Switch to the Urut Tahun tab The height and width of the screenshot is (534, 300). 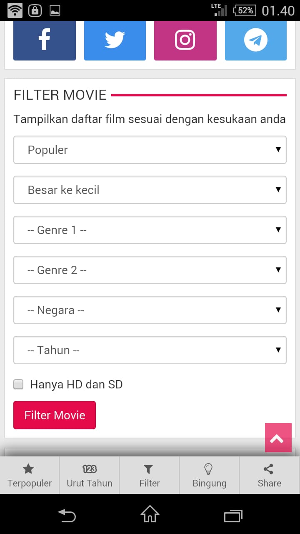point(90,475)
